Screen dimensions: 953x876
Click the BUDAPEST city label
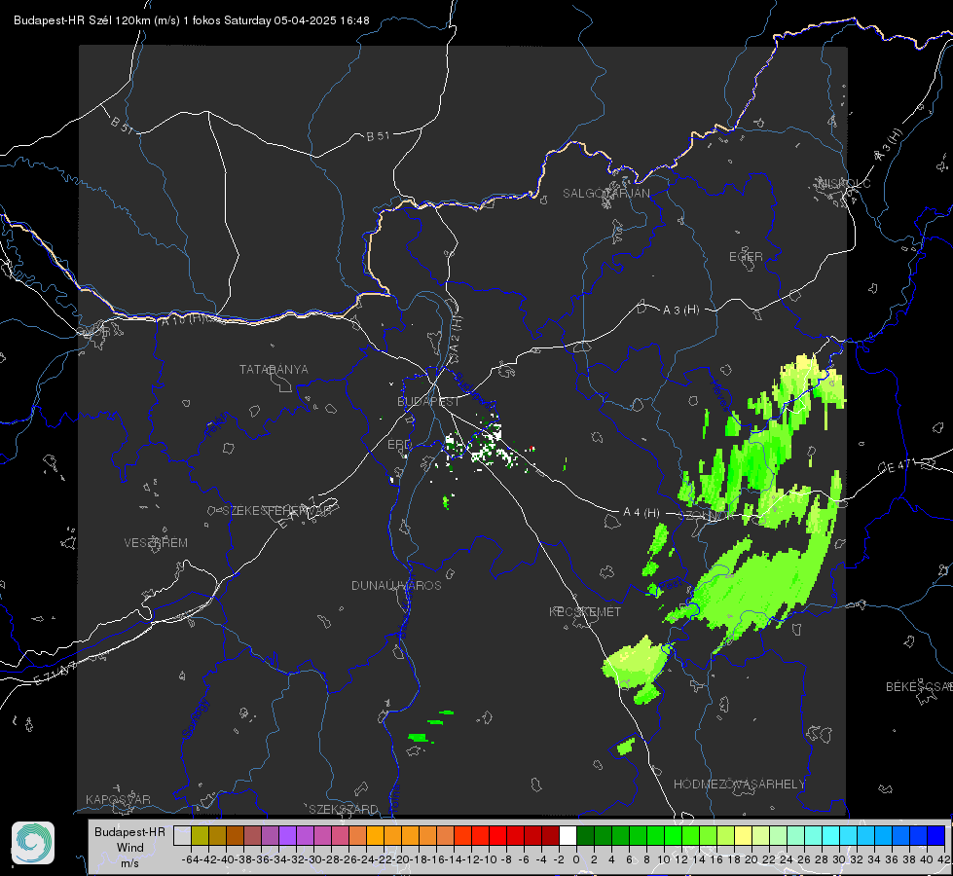click(x=428, y=402)
